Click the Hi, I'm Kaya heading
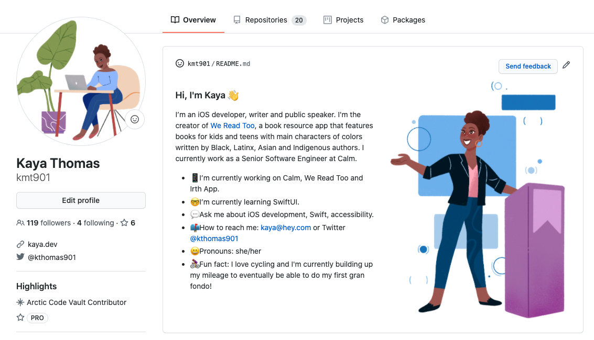The image size is (594, 340). [207, 95]
